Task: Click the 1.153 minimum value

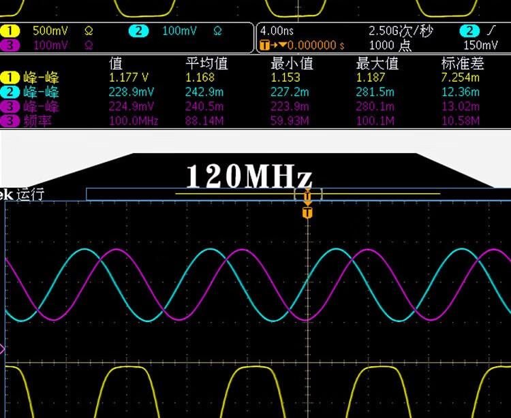Action: coord(285,78)
